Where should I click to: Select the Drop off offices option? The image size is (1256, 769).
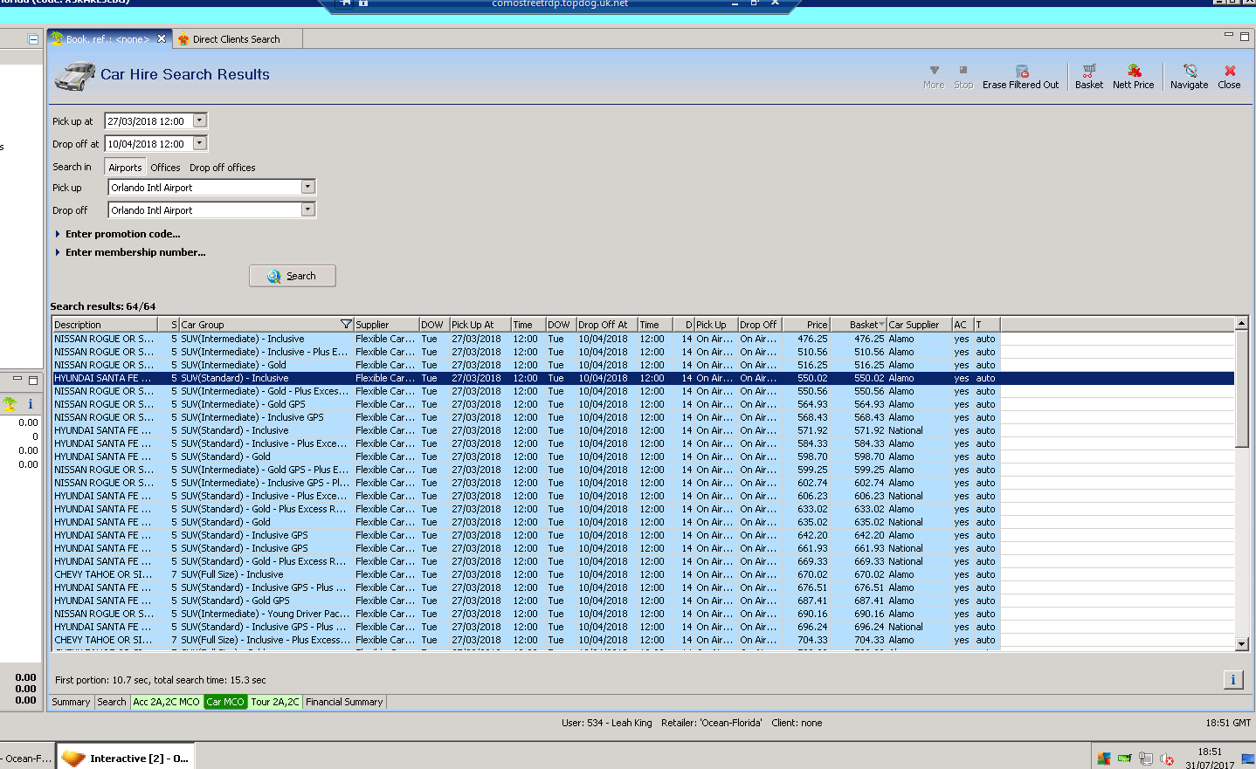(223, 168)
